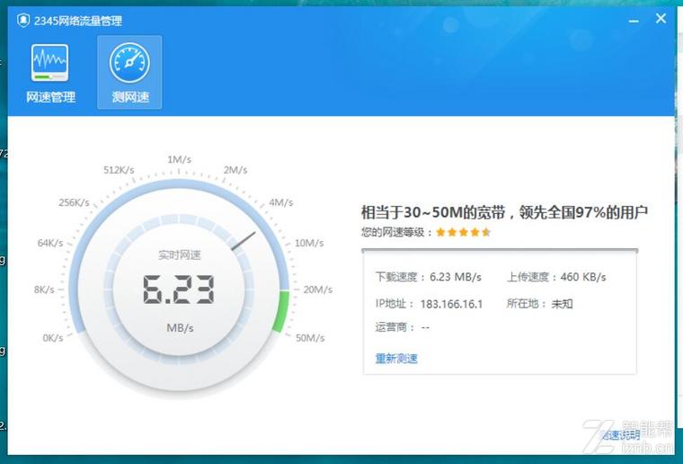
Task: Close the 2345网络流量管理 window
Action: tap(661, 18)
